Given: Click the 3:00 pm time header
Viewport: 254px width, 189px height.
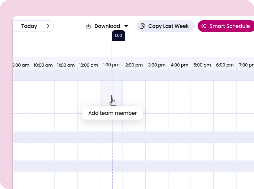Looking at the screenshot, I should click(157, 65).
